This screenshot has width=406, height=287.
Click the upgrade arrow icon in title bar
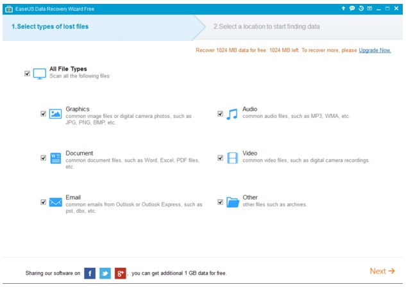click(343, 8)
